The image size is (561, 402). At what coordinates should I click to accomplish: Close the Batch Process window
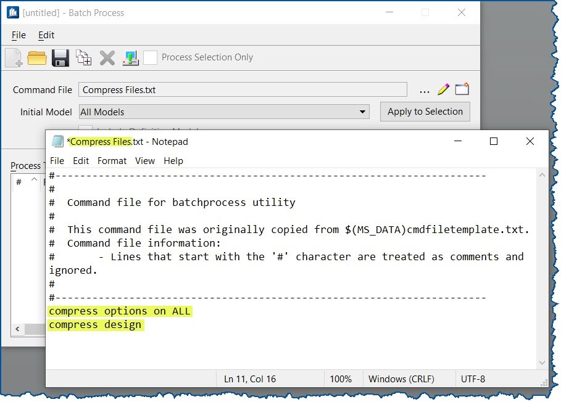462,12
